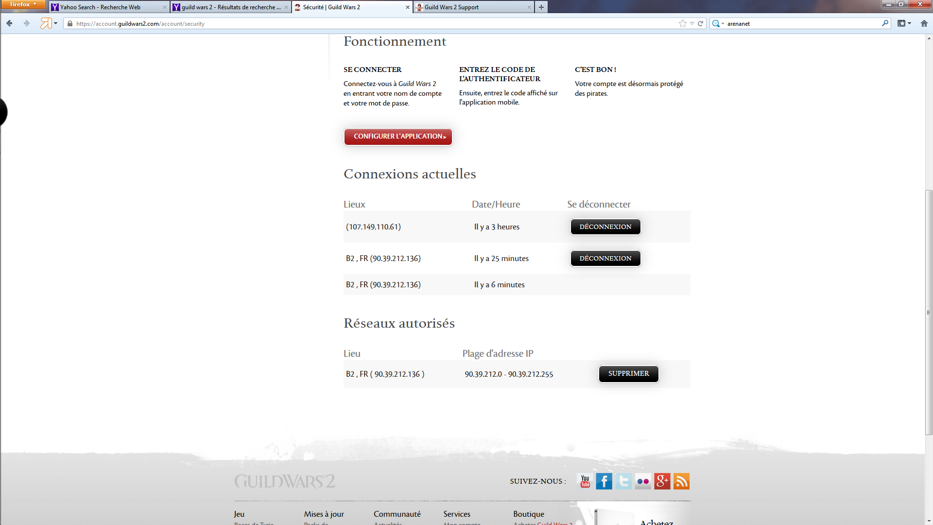Screen dimensions: 933x525
Task: Open the search engine selector dropdown
Action: [718, 23]
